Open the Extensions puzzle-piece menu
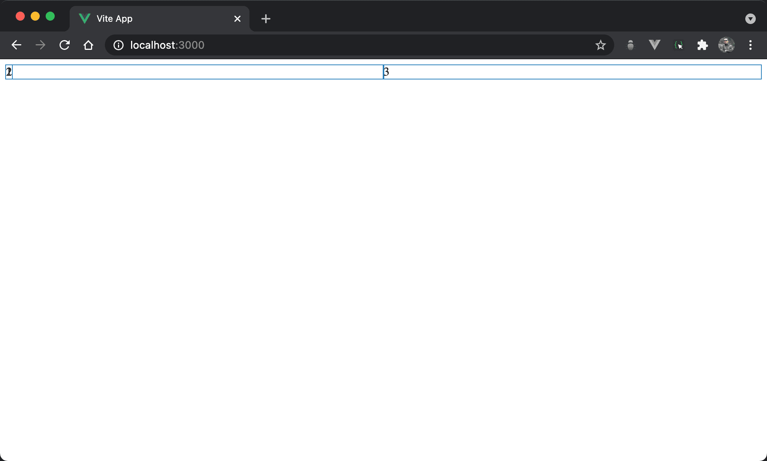 [702, 45]
